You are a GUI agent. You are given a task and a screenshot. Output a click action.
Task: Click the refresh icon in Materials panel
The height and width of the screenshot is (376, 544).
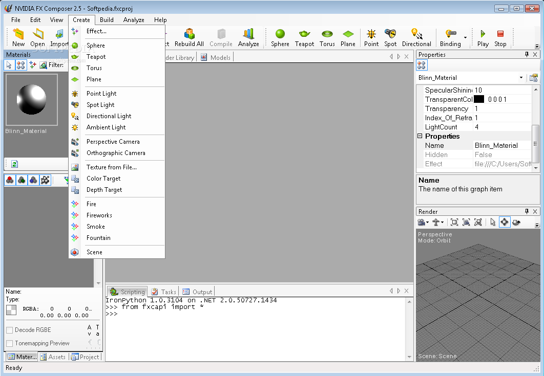click(x=14, y=164)
